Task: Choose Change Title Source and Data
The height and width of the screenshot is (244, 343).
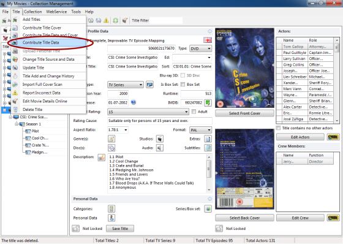Action: pyautogui.click(x=49, y=59)
